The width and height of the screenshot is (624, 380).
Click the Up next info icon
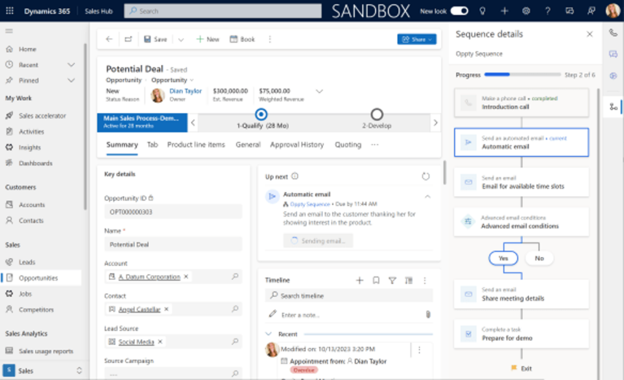[295, 176]
